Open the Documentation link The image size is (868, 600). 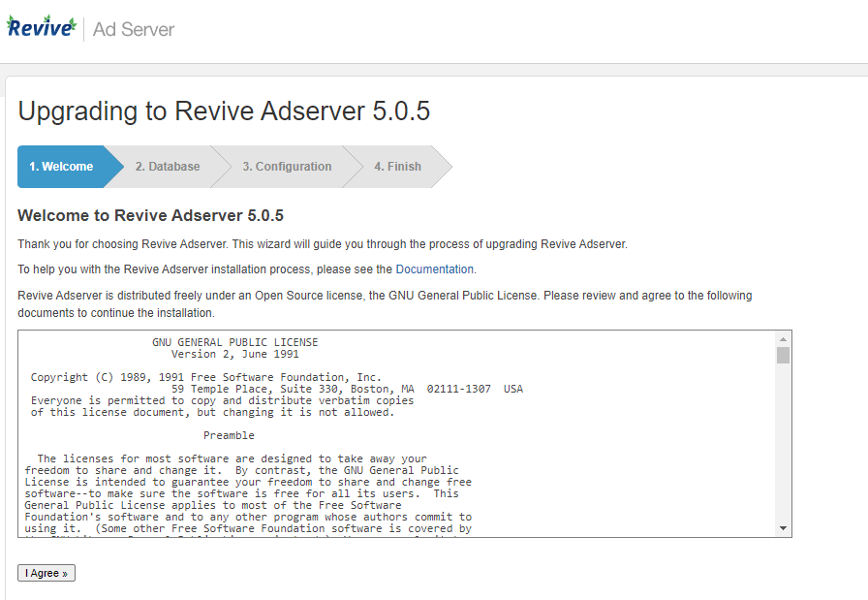435,269
